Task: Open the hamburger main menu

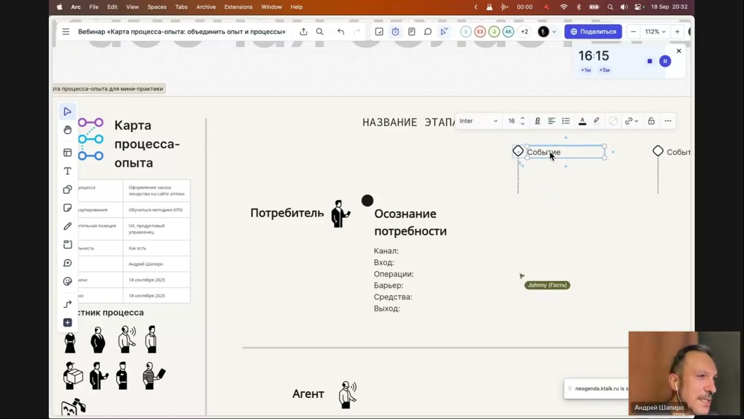Action: [x=66, y=31]
